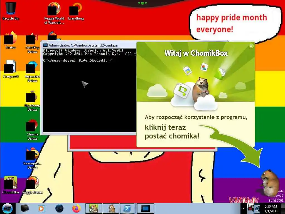
Task: Click the dark globe taskbar icon
Action: [x=59, y=208]
